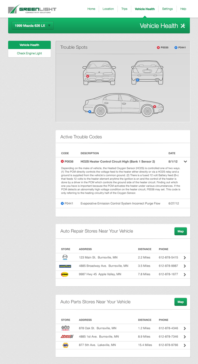Viewport: 198px width, 364px height.
Task: Click the blue dot icon beside code P0441 row
Action: pos(62,203)
